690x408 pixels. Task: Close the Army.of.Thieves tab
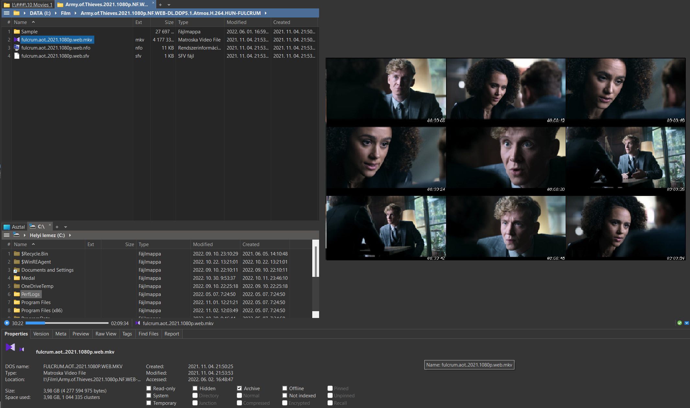tap(153, 3)
